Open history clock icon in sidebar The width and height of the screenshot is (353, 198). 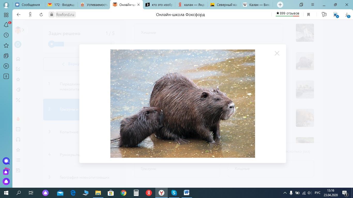(x=6, y=35)
